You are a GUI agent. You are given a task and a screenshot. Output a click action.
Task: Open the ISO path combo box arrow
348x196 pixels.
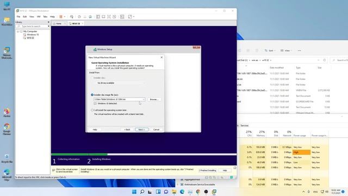pyautogui.click(x=144, y=99)
